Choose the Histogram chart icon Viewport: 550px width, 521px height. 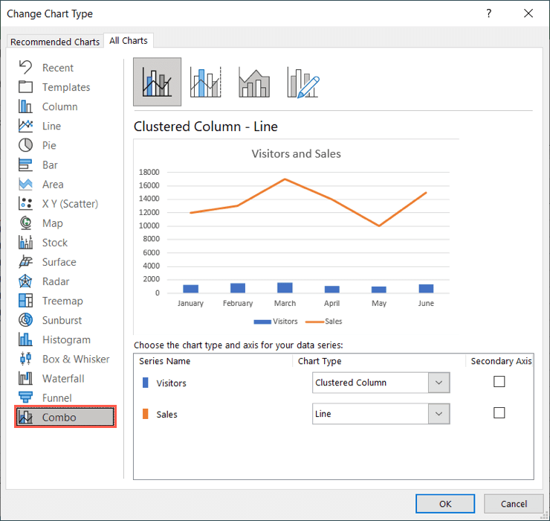coord(25,339)
